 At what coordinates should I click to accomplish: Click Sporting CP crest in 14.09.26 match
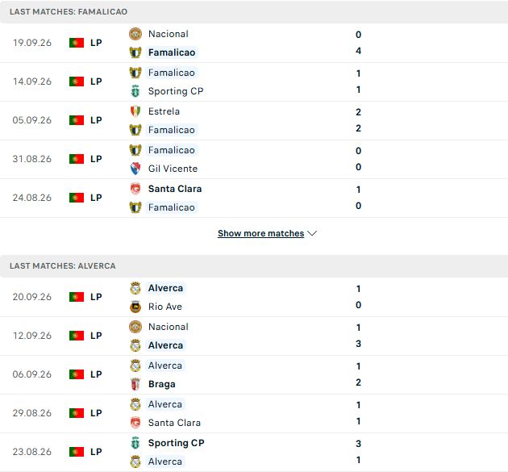pyautogui.click(x=135, y=91)
